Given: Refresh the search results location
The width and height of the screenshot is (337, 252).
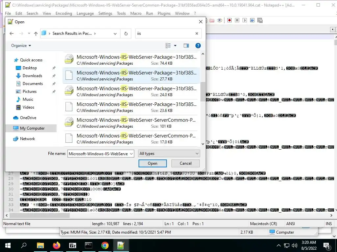Looking at the screenshot, I should click(126, 33).
